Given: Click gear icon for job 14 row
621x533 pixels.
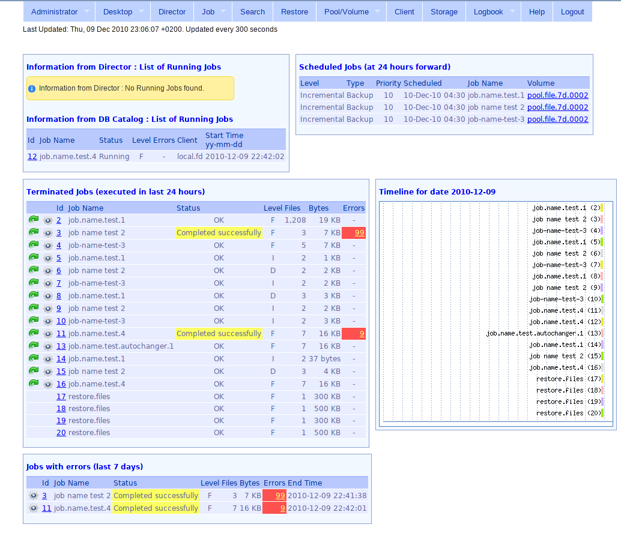Looking at the screenshot, I should point(48,360).
